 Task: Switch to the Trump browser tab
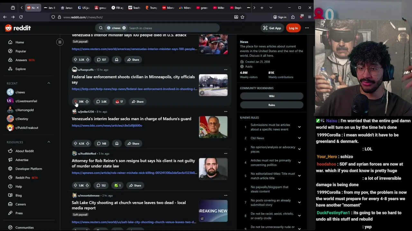coord(151,8)
